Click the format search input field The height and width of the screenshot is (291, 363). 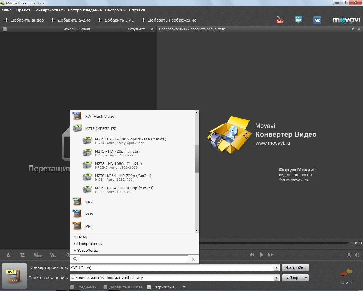(134, 259)
